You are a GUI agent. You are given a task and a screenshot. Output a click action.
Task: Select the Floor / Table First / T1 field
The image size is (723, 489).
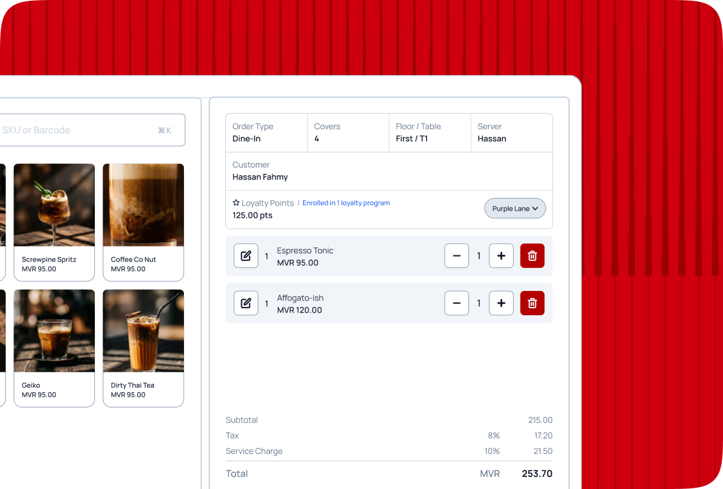click(430, 133)
